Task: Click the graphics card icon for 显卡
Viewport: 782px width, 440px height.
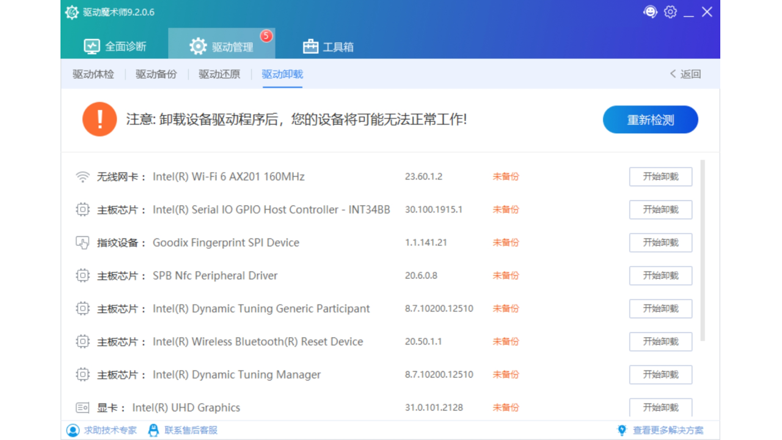Action: click(82, 408)
